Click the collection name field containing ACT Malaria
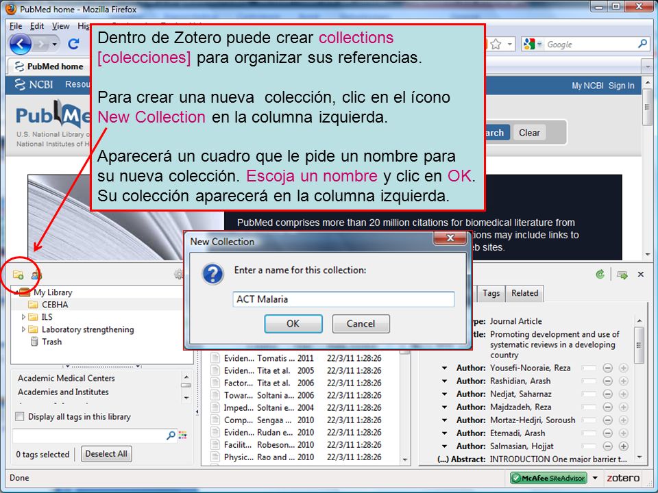658x493 pixels. (343, 299)
